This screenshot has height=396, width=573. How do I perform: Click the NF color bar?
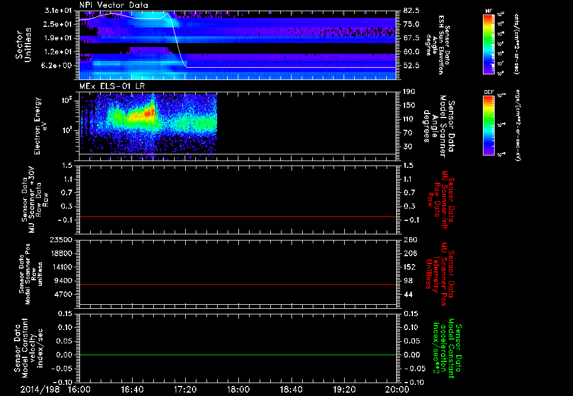tap(489, 44)
